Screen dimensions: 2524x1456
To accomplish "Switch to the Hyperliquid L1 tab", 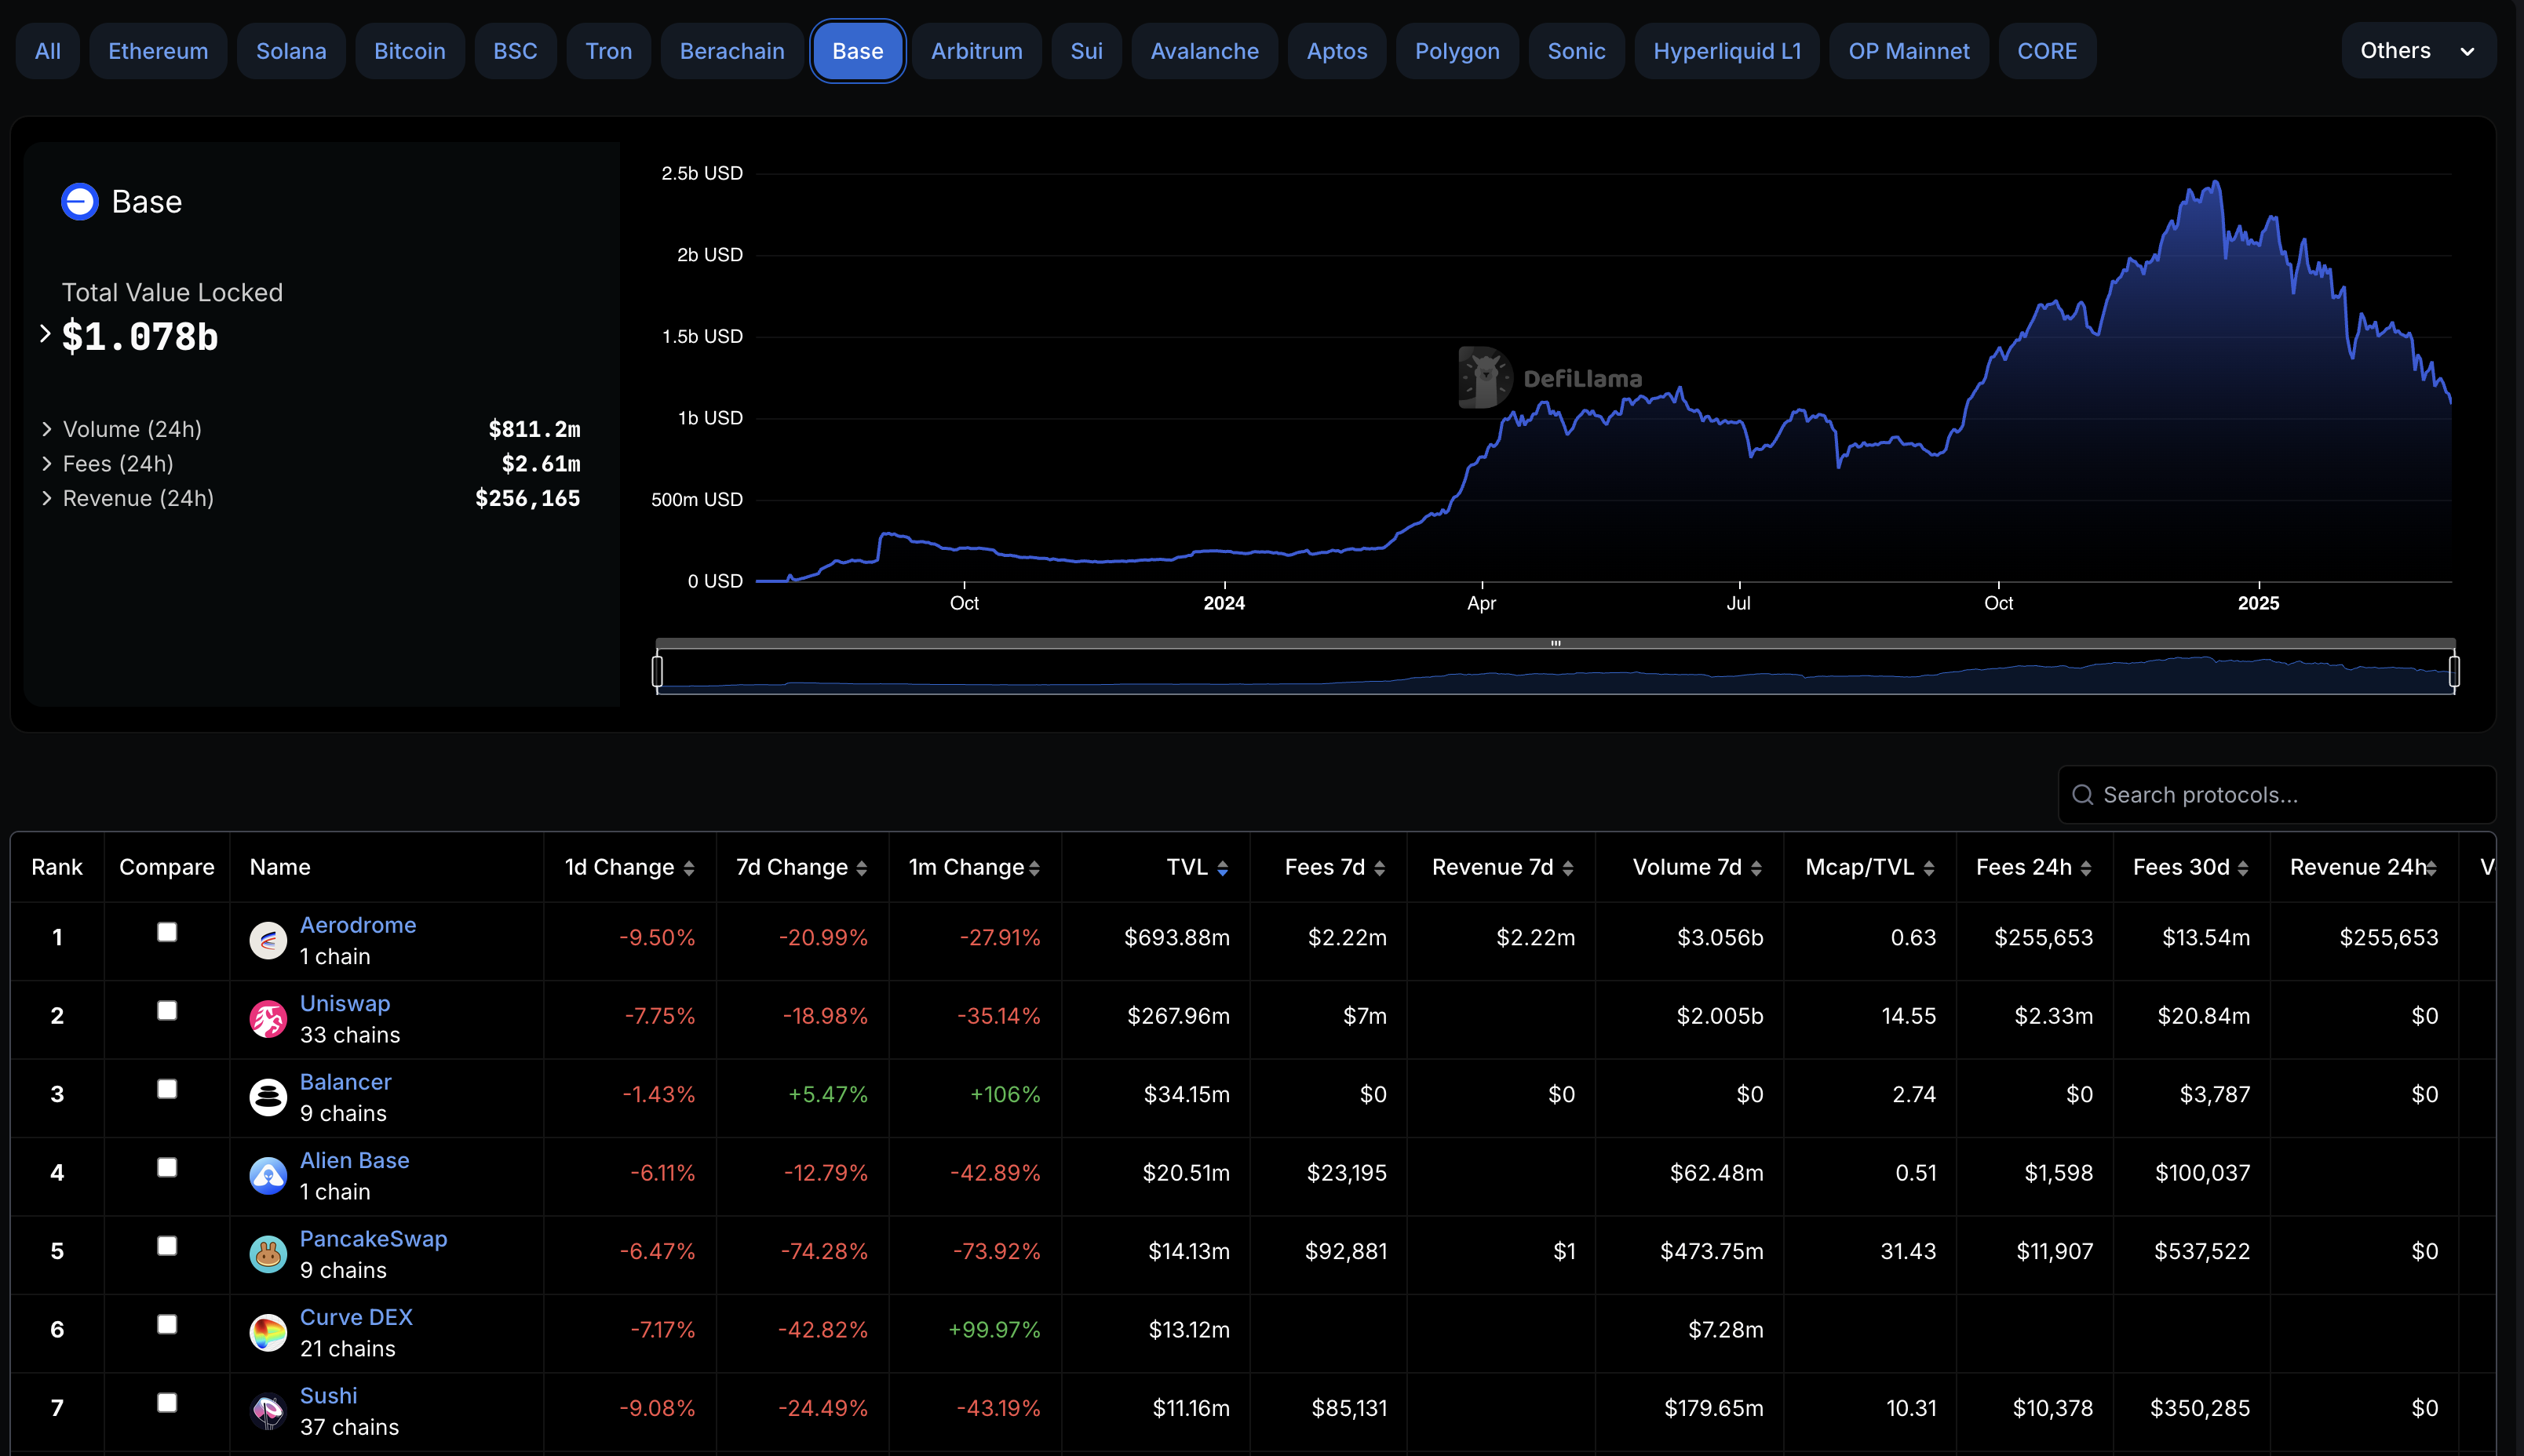I will [x=1727, y=51].
